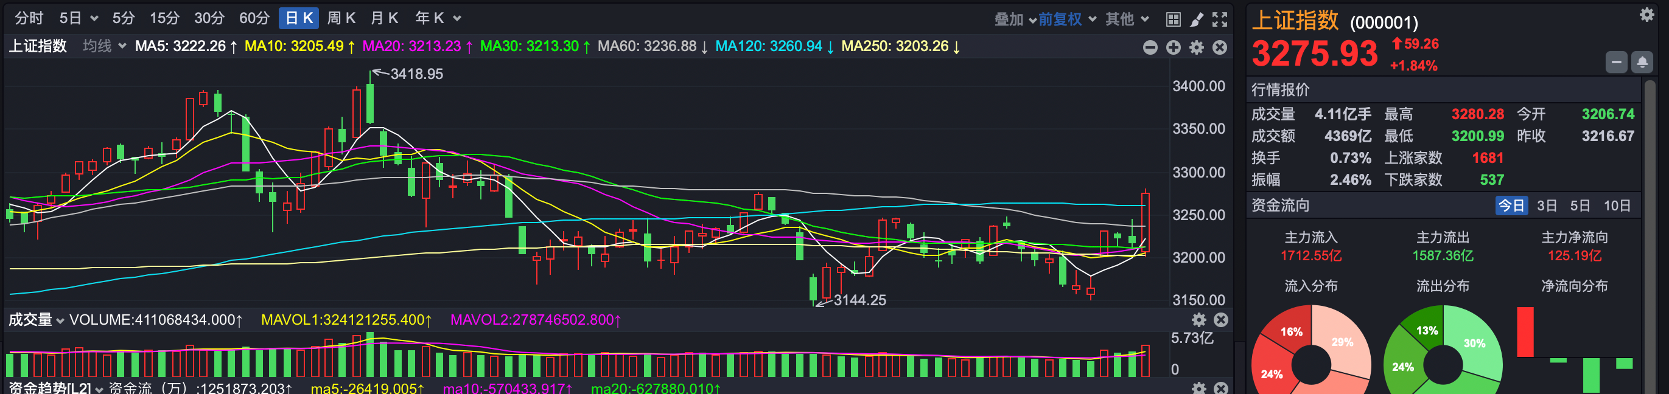
Task: Close the 成交量 volume panel
Action: 1221,320
